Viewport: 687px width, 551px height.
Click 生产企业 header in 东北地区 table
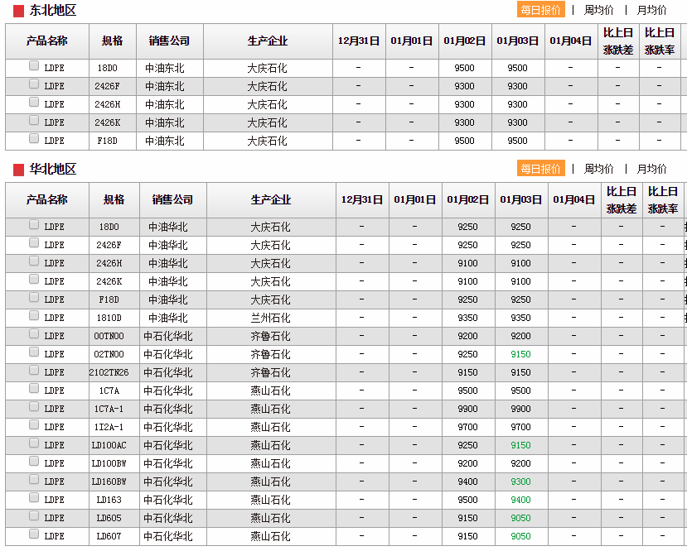tap(268, 41)
